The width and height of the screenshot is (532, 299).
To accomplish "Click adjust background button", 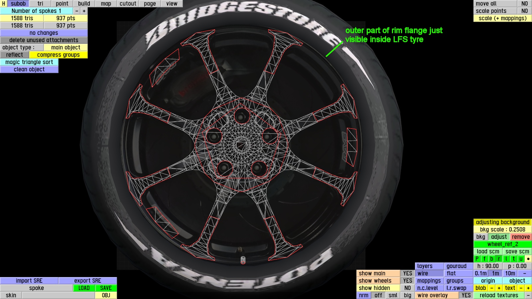I will coord(499,237).
